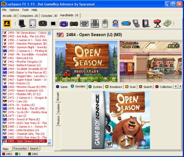Image resolution: width=184 pixels, height=157 pixels.
Task: Click the yellow LusSpace logo icon
Action: click(7, 23)
